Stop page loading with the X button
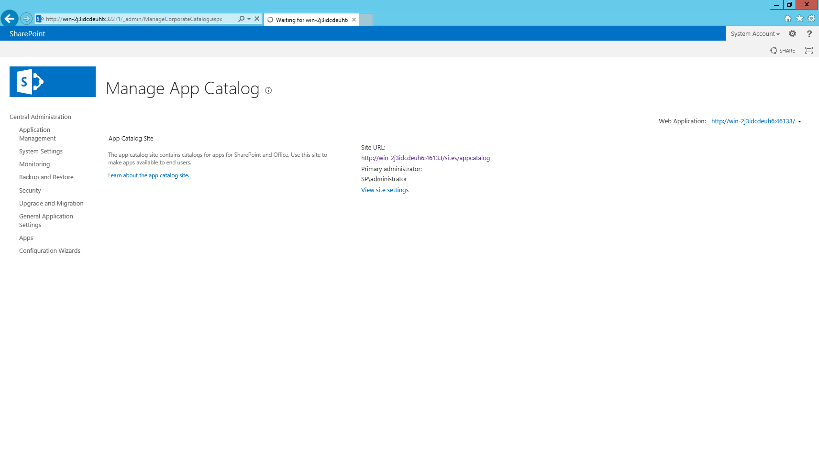819x455 pixels. point(257,19)
